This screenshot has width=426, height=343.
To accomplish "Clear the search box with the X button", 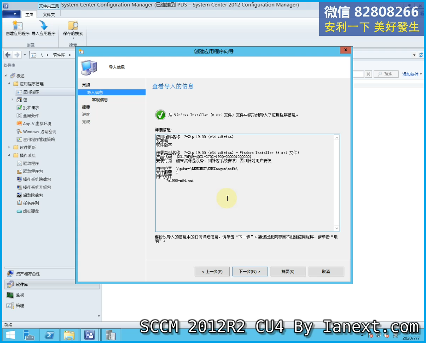I will pos(368,74).
